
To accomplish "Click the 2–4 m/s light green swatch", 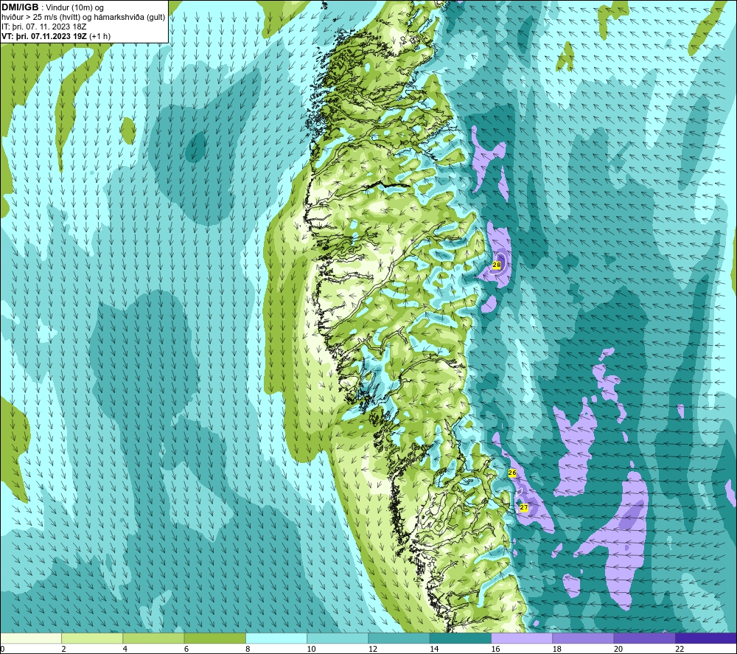I will [x=92, y=639].
